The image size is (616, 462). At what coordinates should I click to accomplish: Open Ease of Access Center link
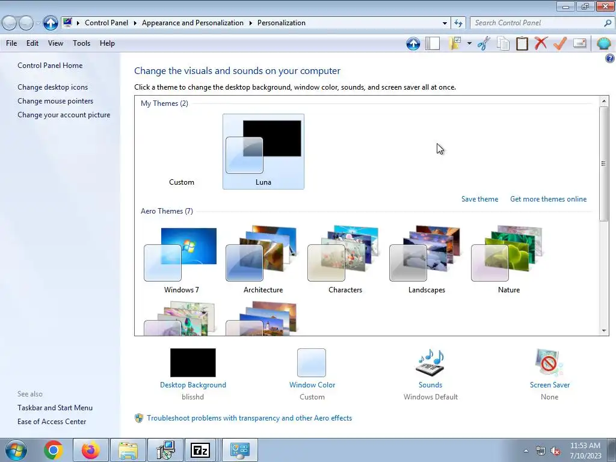click(x=52, y=422)
